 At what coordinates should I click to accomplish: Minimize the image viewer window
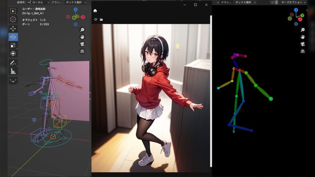tap(185, 5)
